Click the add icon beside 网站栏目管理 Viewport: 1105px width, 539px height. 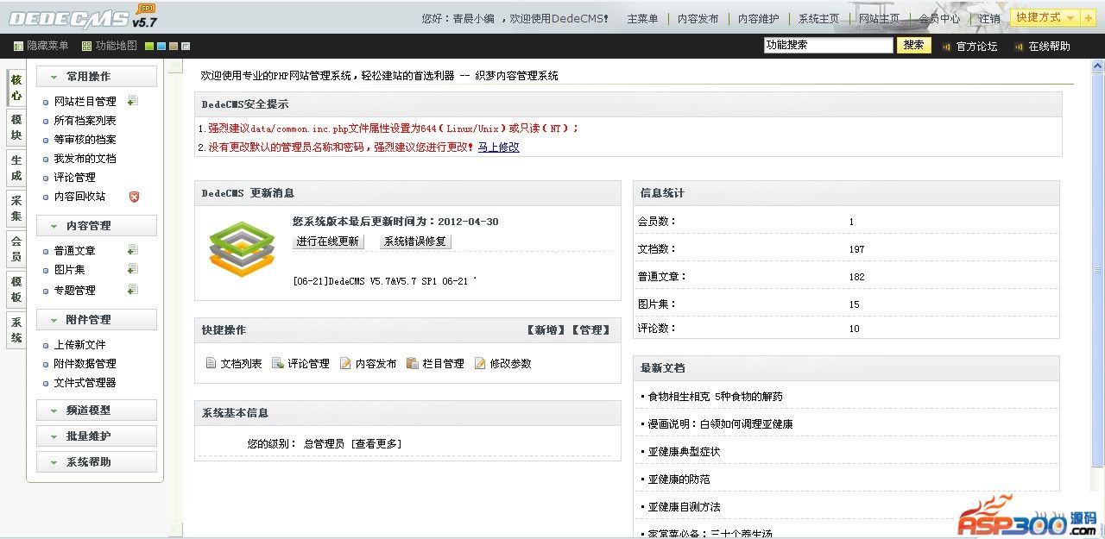[132, 101]
